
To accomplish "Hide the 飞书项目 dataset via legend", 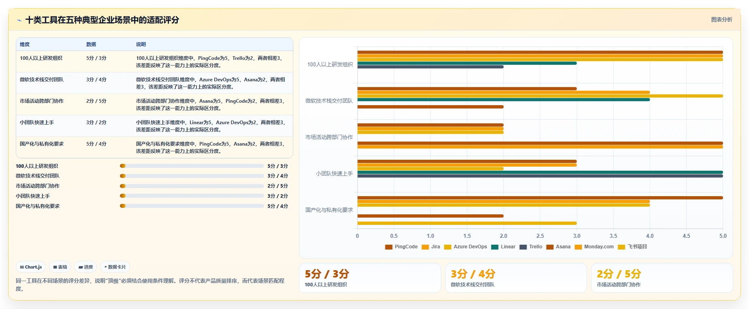I will [632, 247].
